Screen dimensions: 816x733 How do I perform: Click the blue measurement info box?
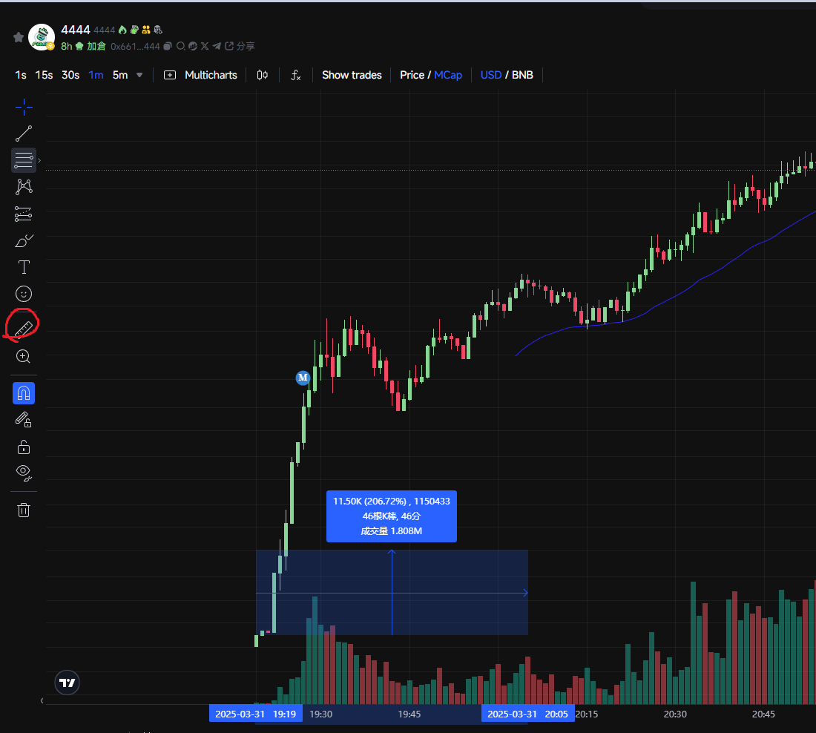[x=392, y=516]
